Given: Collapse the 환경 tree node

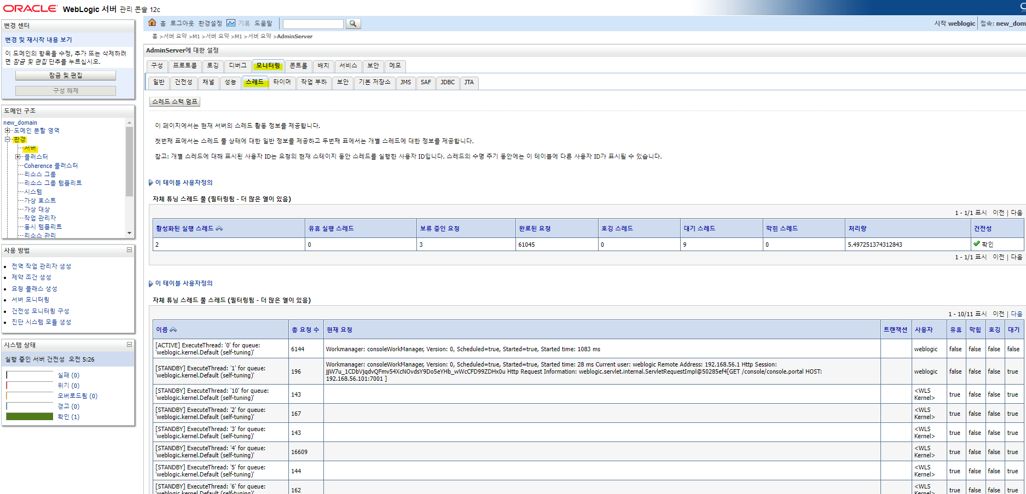Looking at the screenshot, I should pyautogui.click(x=8, y=140).
